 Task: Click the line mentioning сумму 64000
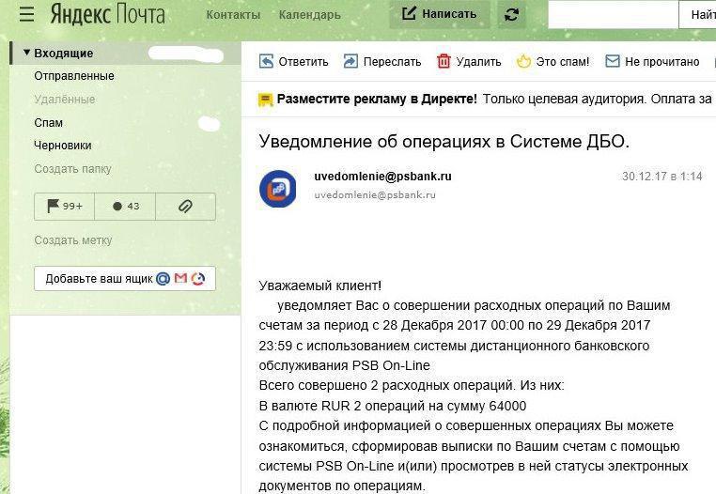tap(393, 406)
